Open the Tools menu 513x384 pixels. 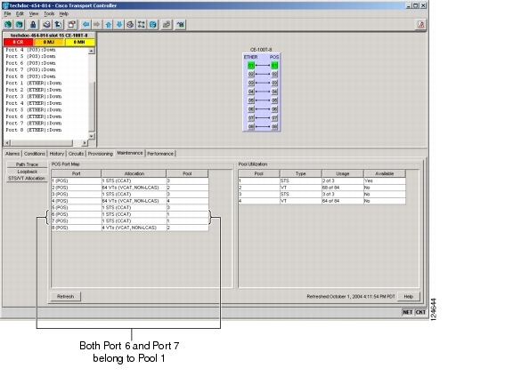click(x=49, y=13)
